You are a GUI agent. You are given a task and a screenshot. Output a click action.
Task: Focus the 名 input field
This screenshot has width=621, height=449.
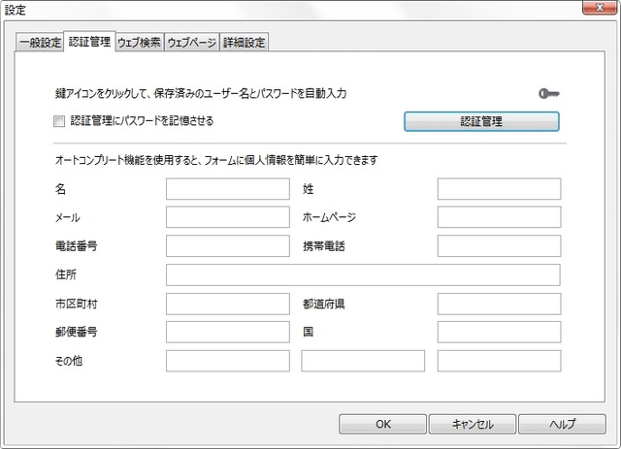point(228,189)
